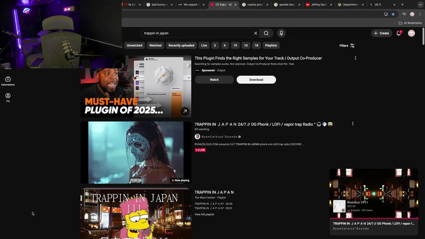This screenshot has height=239, width=425.
Task: Click the miniplayer red progress bar
Action: (x=374, y=218)
